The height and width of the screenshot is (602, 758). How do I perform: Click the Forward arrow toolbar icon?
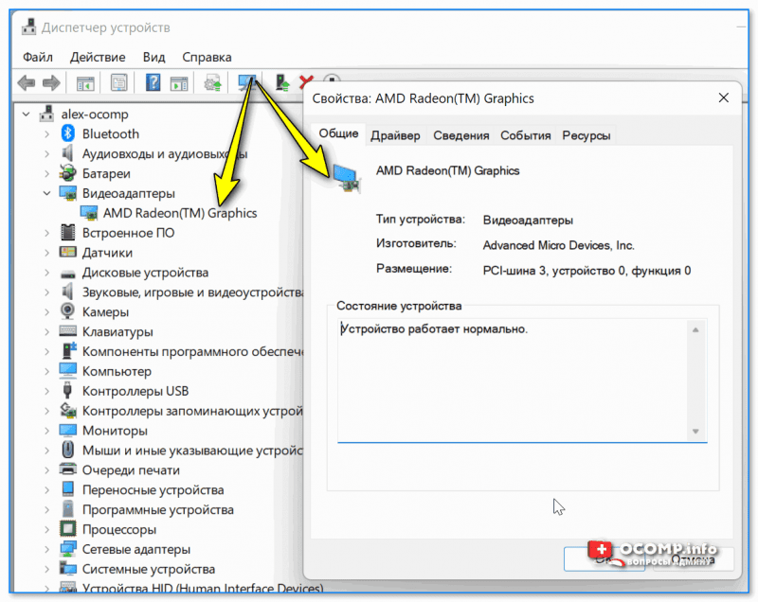[x=52, y=83]
